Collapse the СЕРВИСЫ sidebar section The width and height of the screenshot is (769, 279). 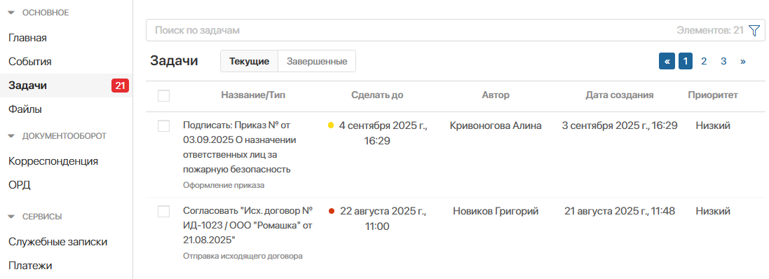coord(12,216)
